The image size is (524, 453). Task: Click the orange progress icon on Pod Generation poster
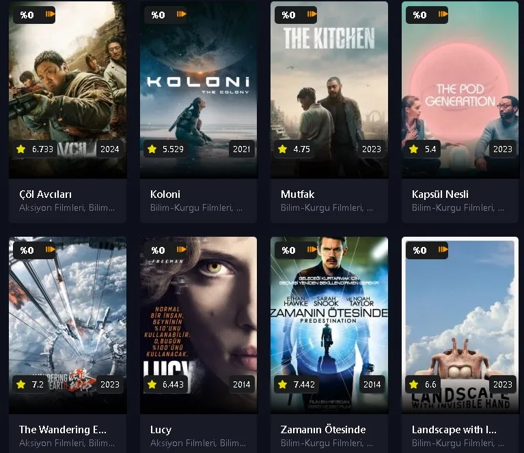443,14
